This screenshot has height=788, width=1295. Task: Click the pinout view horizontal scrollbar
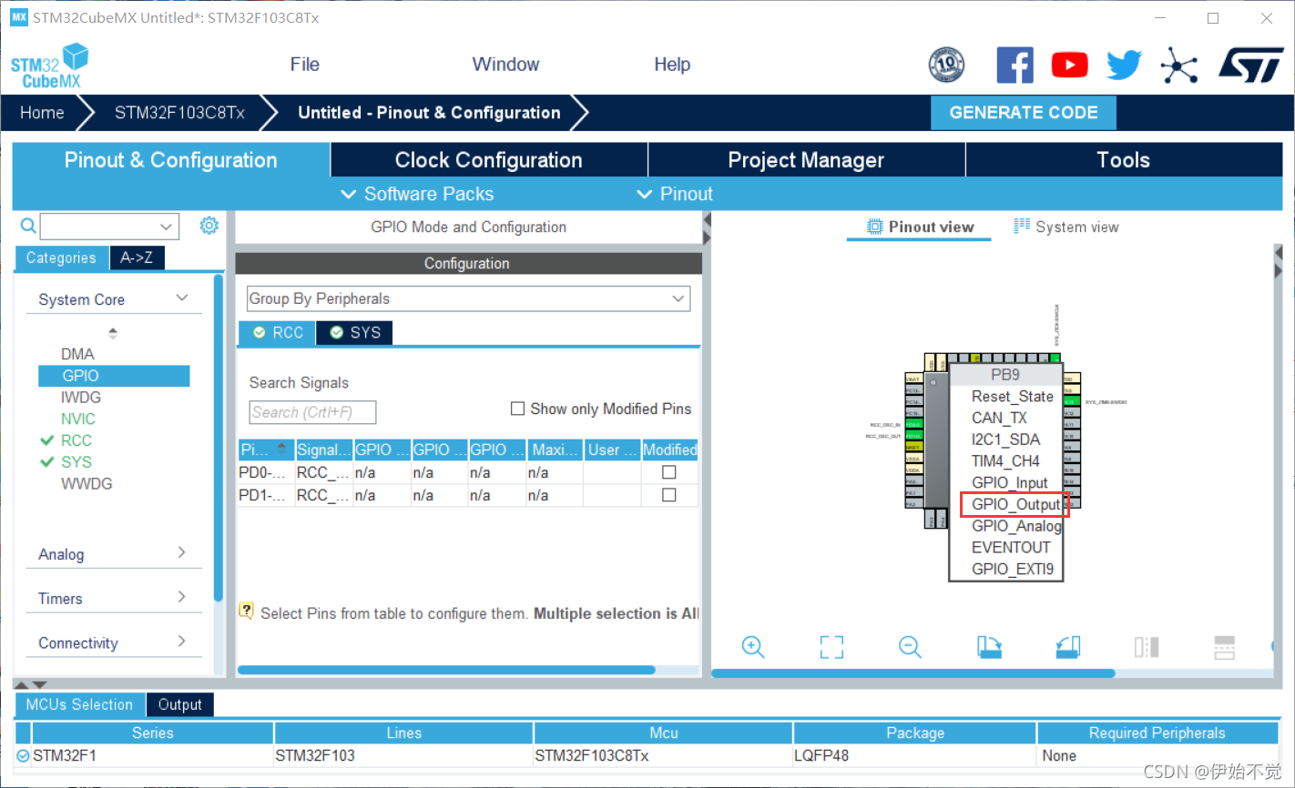tap(913, 673)
